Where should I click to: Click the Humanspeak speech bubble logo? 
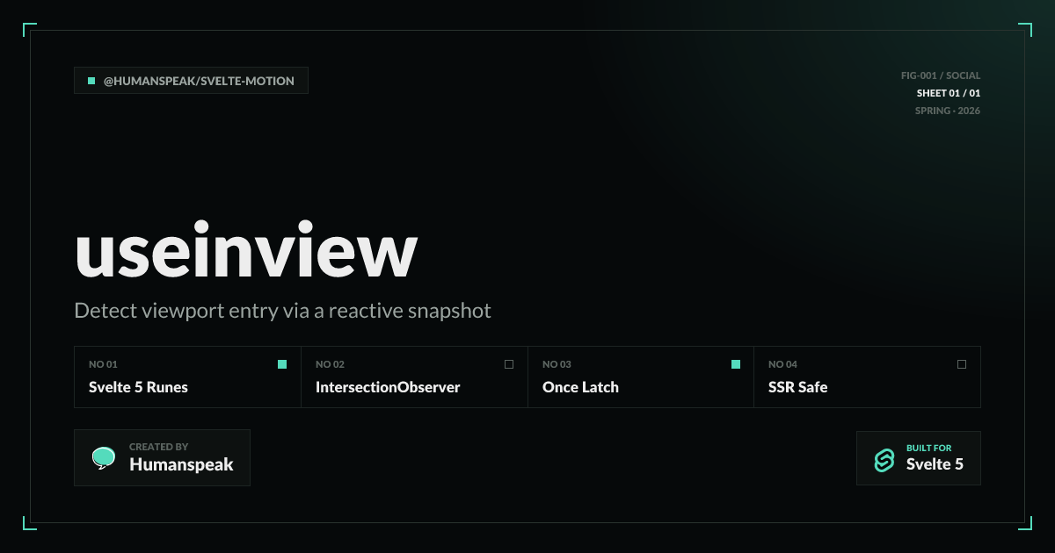click(104, 457)
